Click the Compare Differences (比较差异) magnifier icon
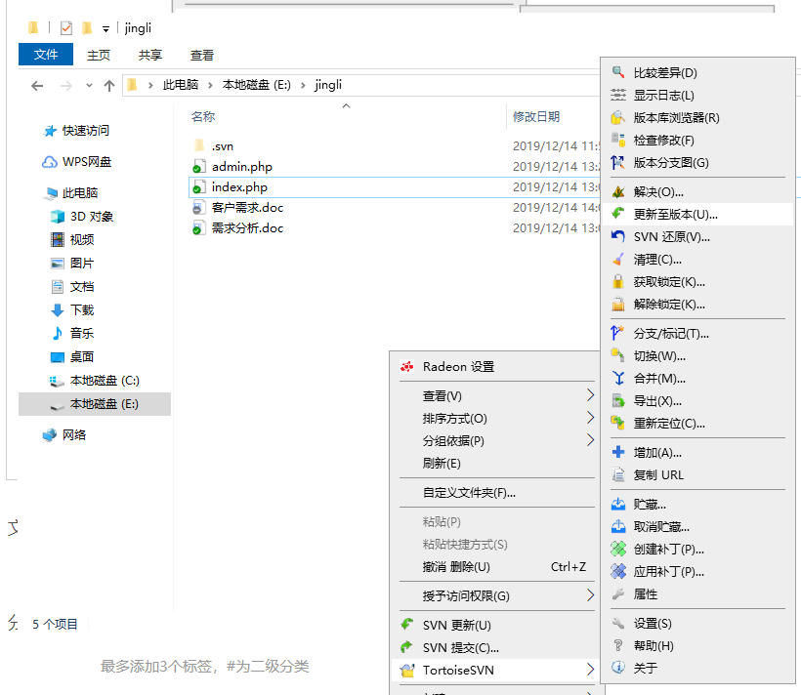 [x=618, y=72]
